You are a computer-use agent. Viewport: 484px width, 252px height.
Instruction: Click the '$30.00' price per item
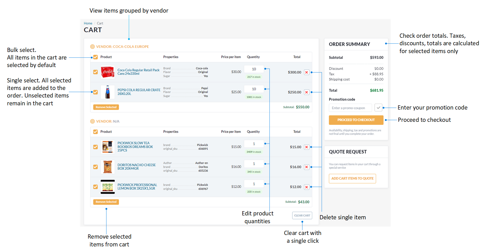tap(236, 72)
